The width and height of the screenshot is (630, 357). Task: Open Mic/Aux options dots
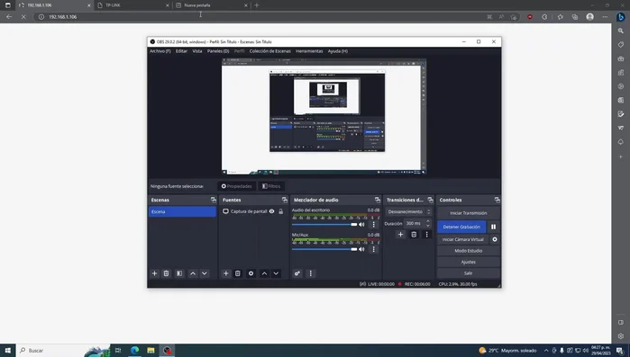[374, 249]
